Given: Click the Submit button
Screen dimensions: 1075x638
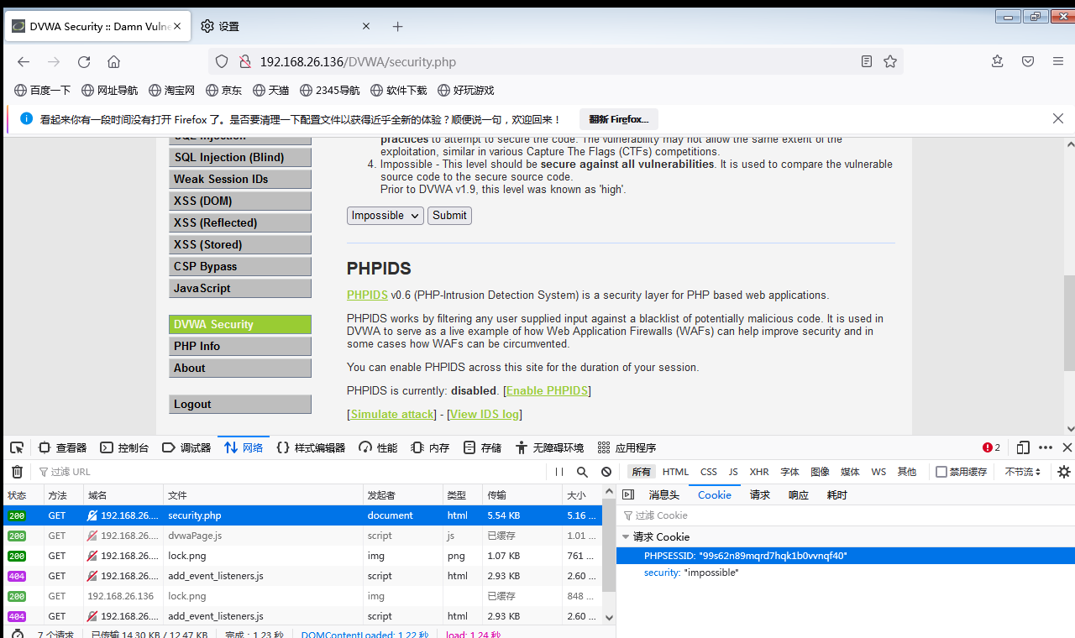Looking at the screenshot, I should point(449,216).
